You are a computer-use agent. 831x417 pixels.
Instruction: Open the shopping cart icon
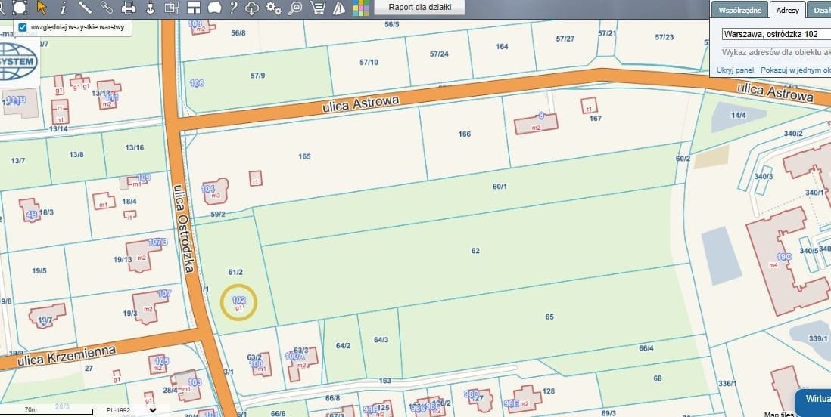318,8
